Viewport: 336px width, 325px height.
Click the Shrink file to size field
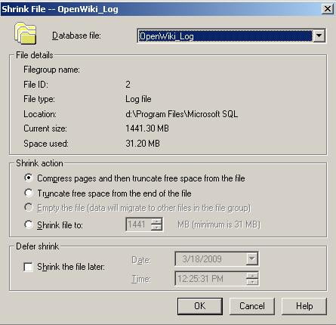138,224
